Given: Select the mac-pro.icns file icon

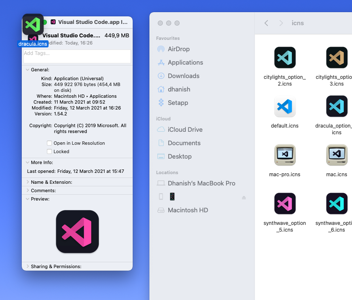Looking at the screenshot, I should 285,155.
